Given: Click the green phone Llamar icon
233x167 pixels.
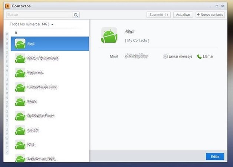Looking at the screenshot, I should coord(199,57).
